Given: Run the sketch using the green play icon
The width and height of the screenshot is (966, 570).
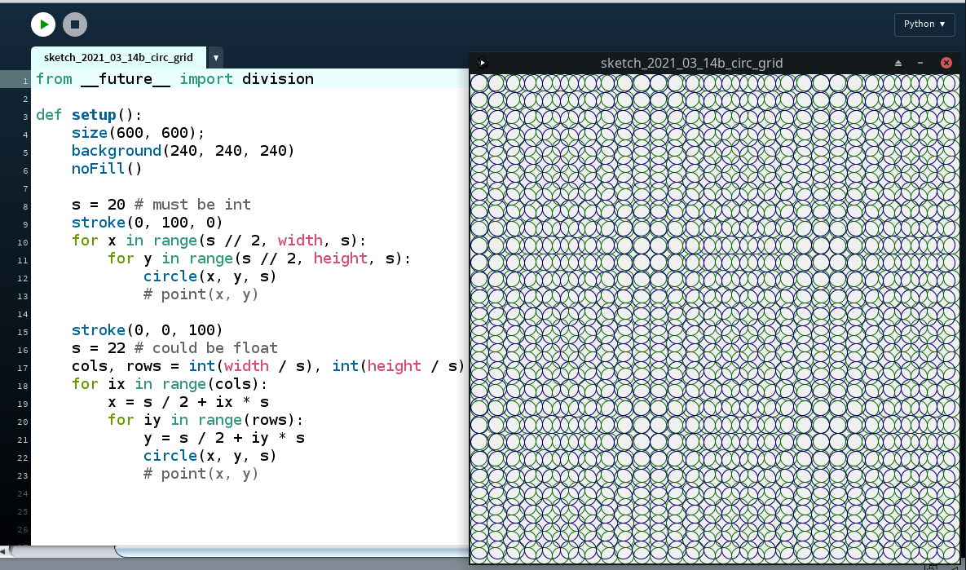Looking at the screenshot, I should click(x=42, y=24).
